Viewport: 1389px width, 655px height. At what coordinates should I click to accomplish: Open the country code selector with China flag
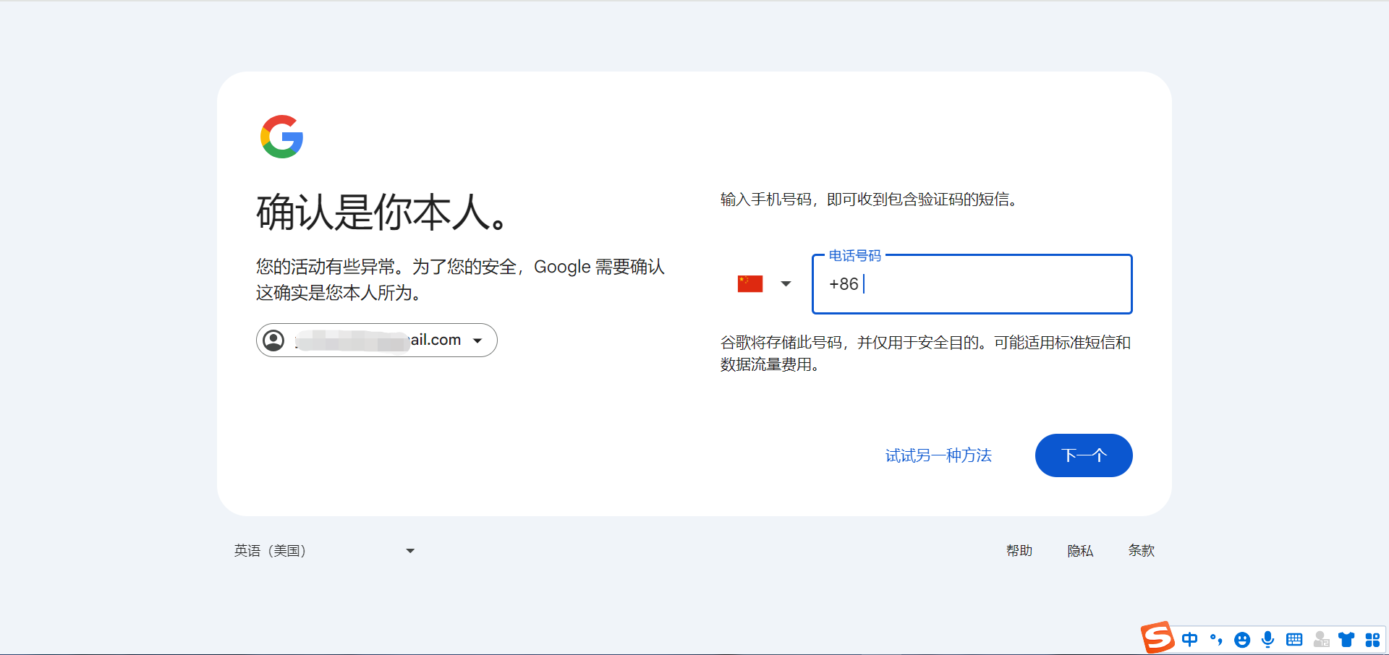[x=764, y=284]
